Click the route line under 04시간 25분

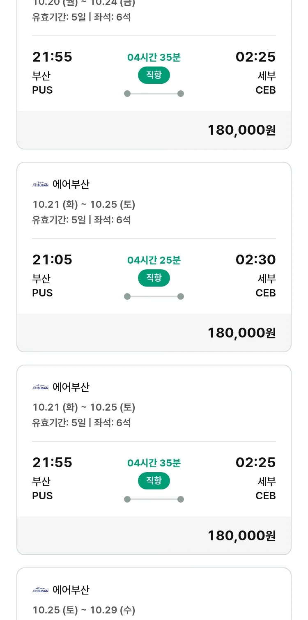(x=154, y=296)
